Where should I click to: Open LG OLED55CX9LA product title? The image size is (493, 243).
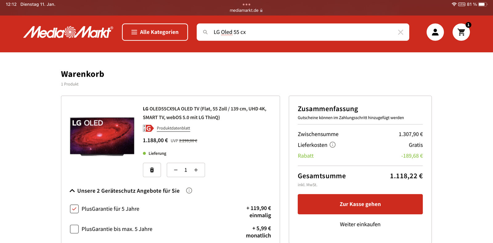point(205,113)
